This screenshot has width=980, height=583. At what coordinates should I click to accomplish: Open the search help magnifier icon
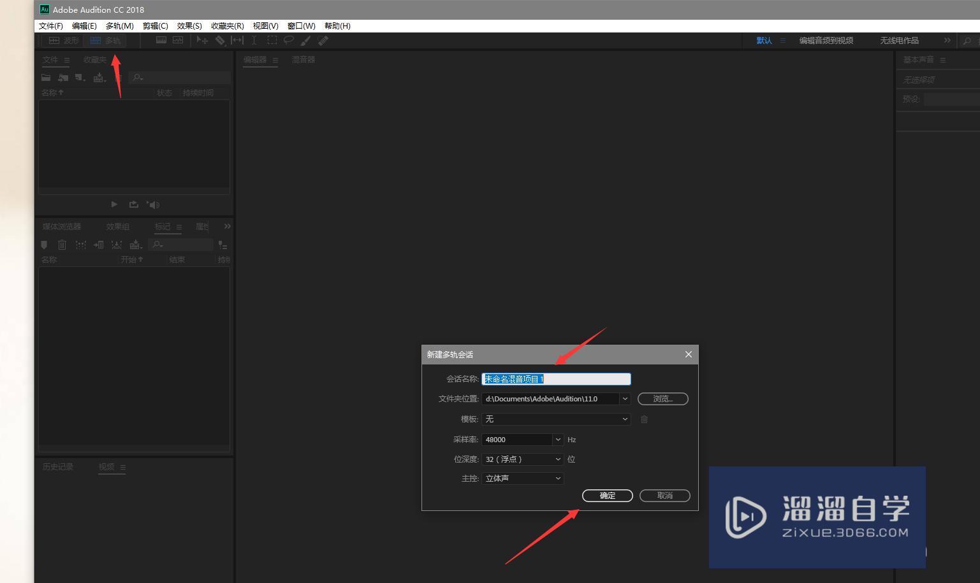967,41
